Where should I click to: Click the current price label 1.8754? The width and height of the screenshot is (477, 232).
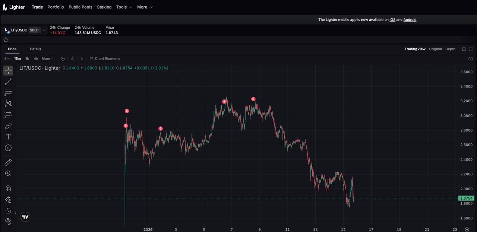point(466,198)
